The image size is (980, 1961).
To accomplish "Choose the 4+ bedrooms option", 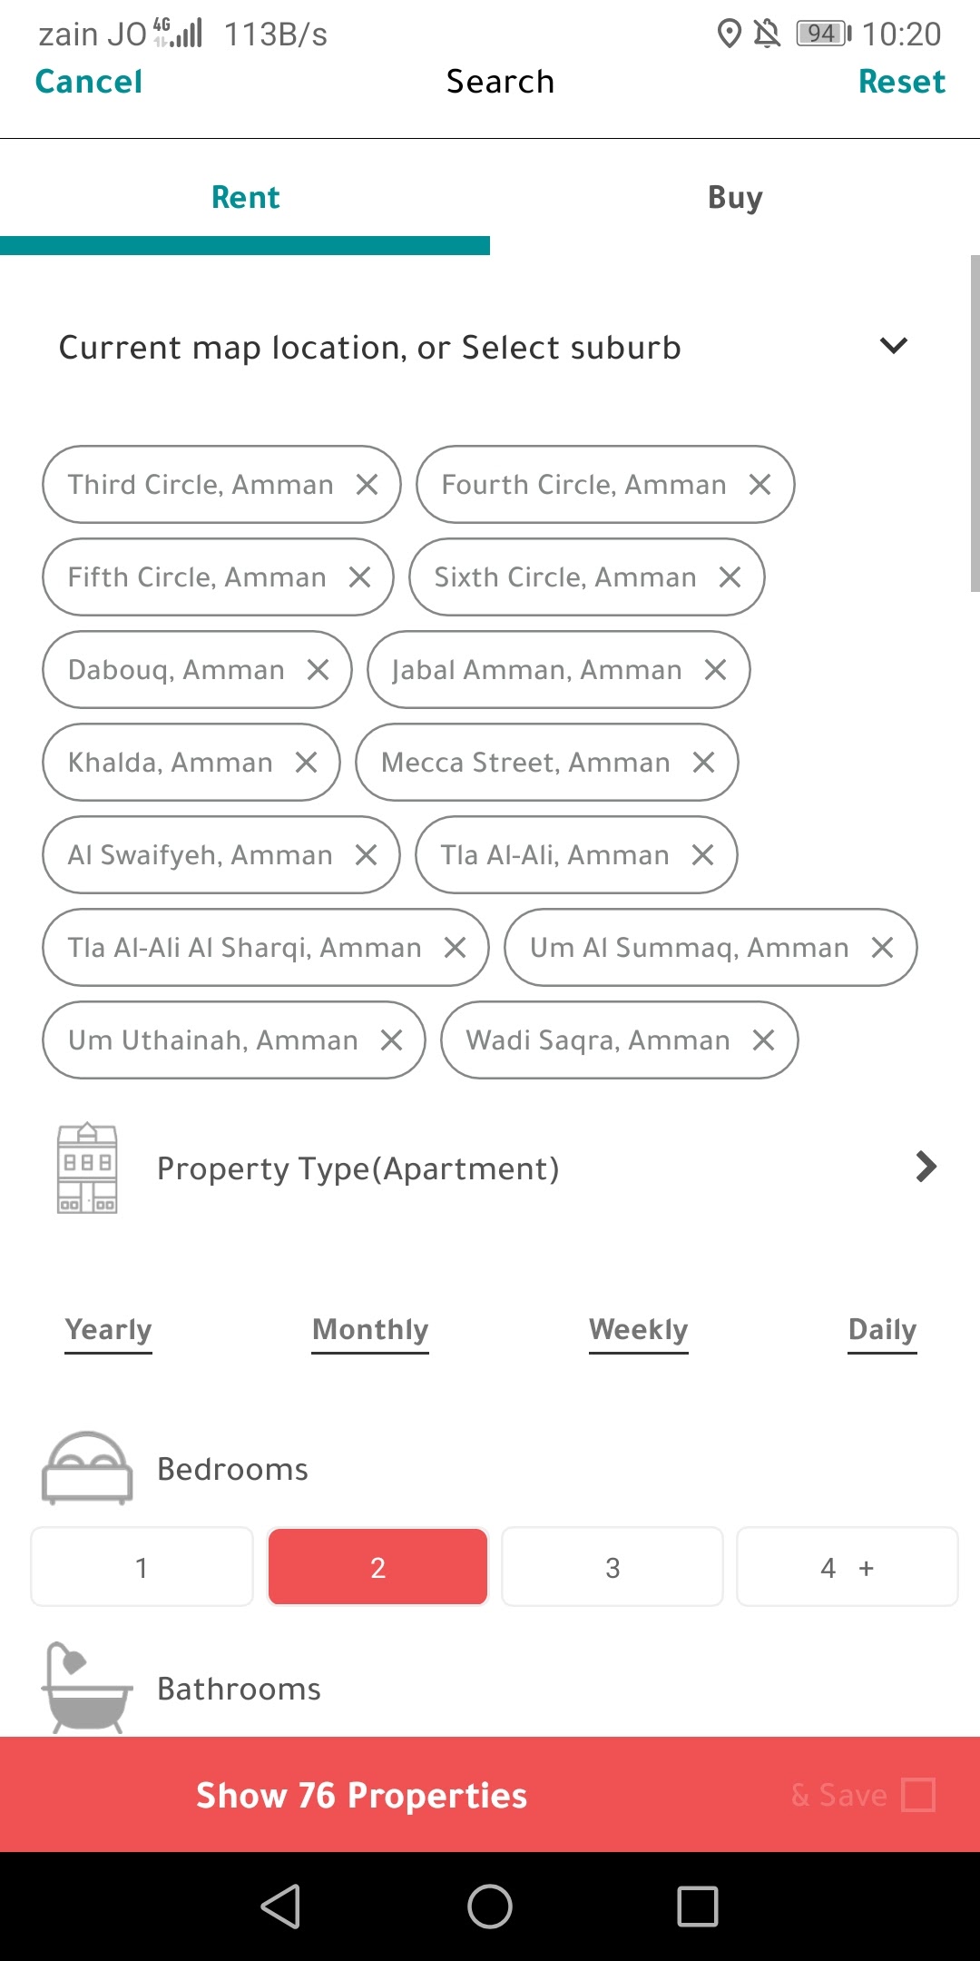I will [847, 1568].
